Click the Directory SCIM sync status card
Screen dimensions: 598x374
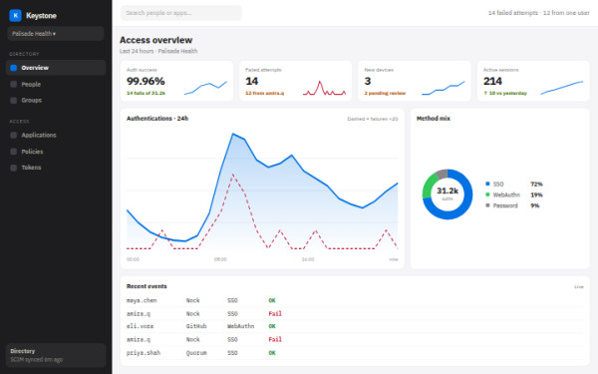56,355
